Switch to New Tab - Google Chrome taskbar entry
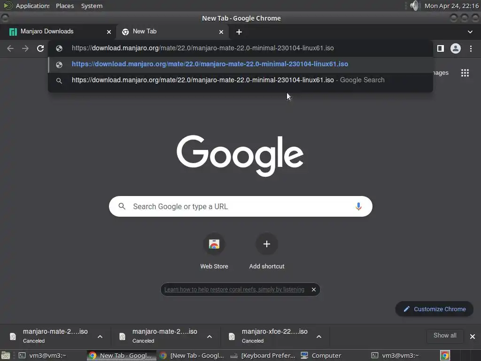The height and width of the screenshot is (361, 481). pos(122,355)
